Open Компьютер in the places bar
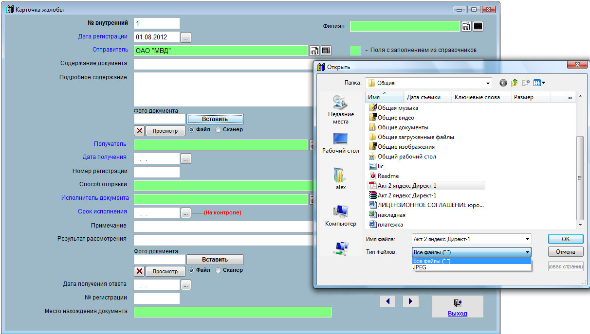 point(341,216)
